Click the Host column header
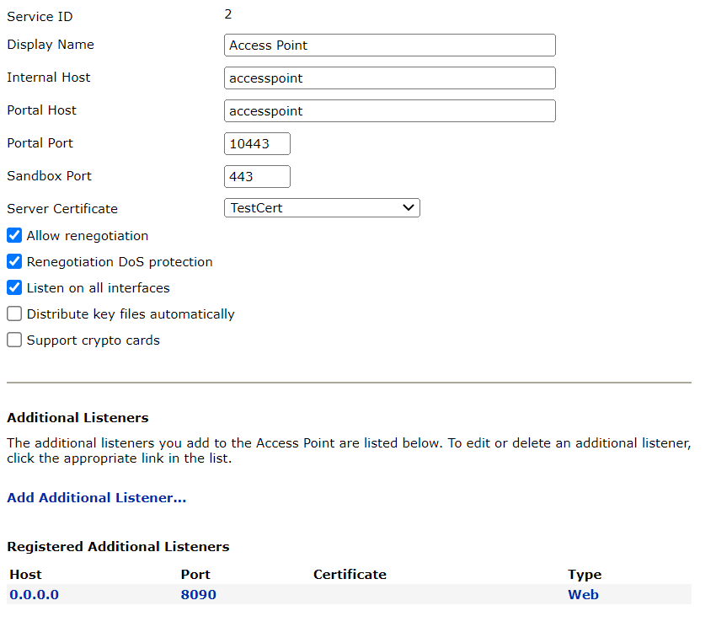Image resolution: width=716 pixels, height=627 pixels. pyautogui.click(x=25, y=575)
